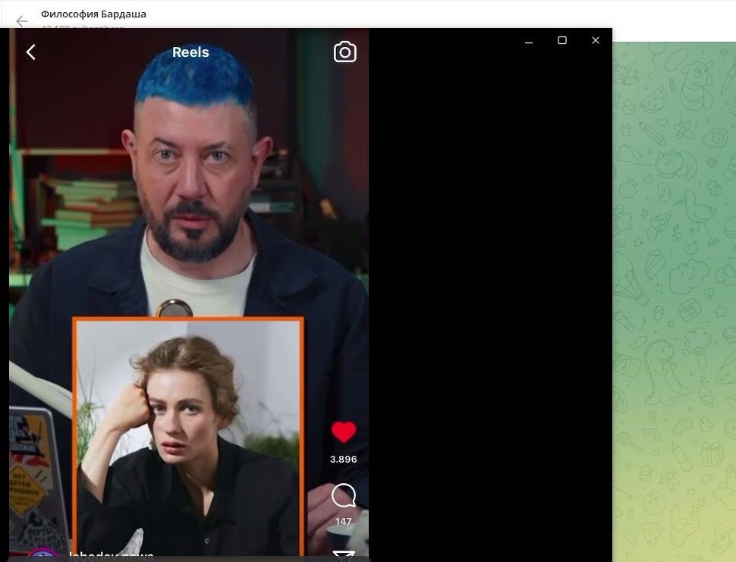Select the Reels tab title
The width and height of the screenshot is (736, 562).
click(x=190, y=52)
